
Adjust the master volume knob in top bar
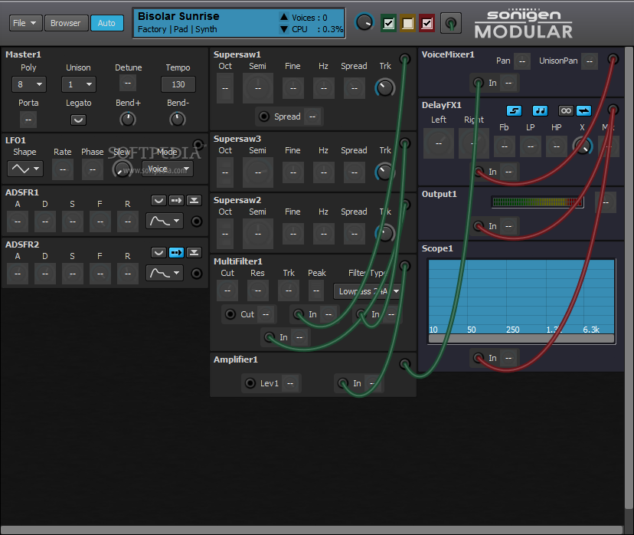point(364,23)
